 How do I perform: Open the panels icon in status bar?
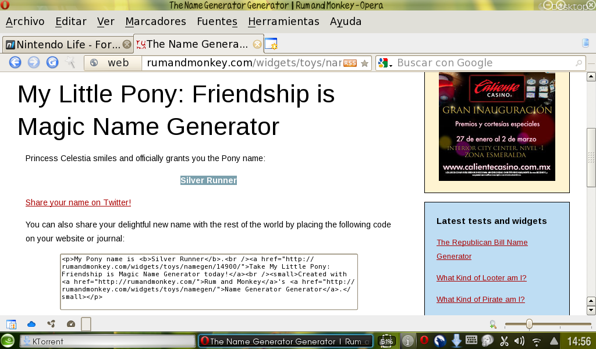coord(11,324)
